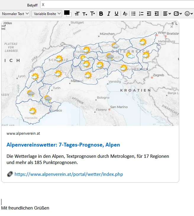Click the chain link icon beside URL
Viewport: 194px width, 216px height.
10,174
